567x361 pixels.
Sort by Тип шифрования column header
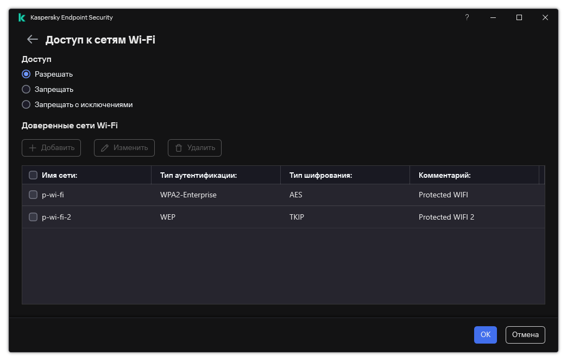point(320,175)
